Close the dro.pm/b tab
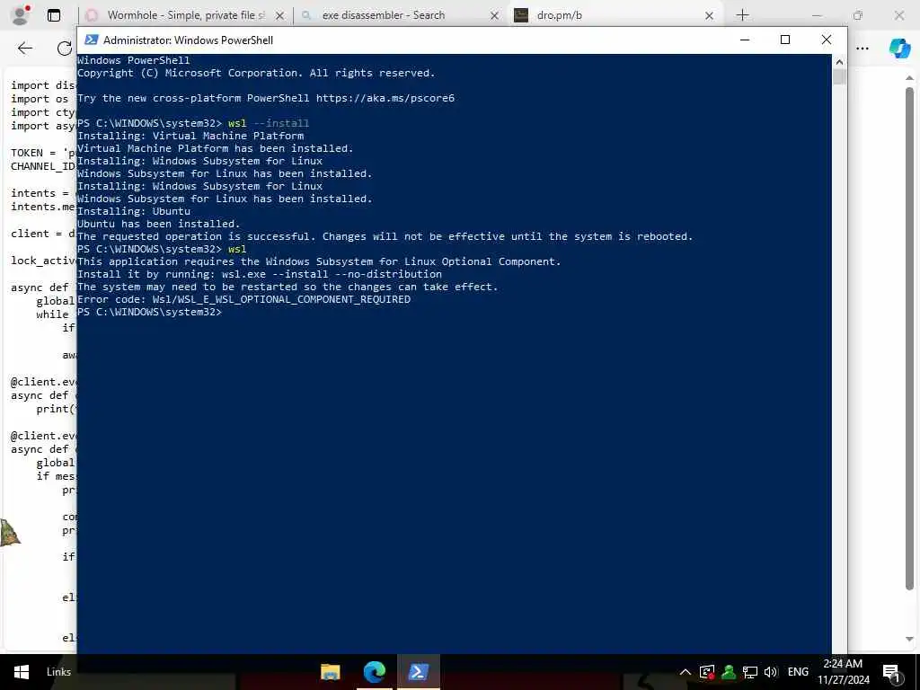This screenshot has width=920, height=690. (x=710, y=16)
